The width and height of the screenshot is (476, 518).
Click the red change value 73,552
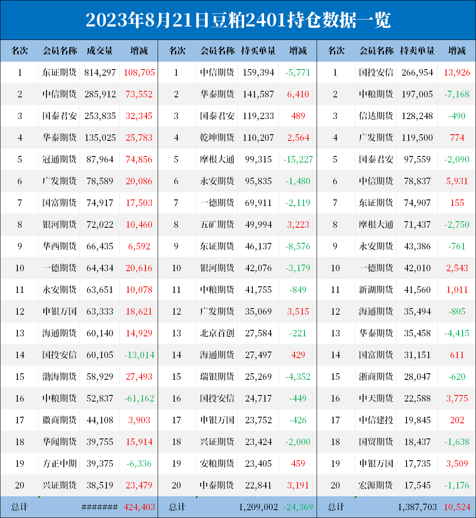tap(139, 94)
